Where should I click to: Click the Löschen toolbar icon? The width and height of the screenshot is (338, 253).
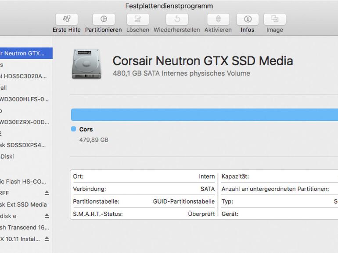138,19
